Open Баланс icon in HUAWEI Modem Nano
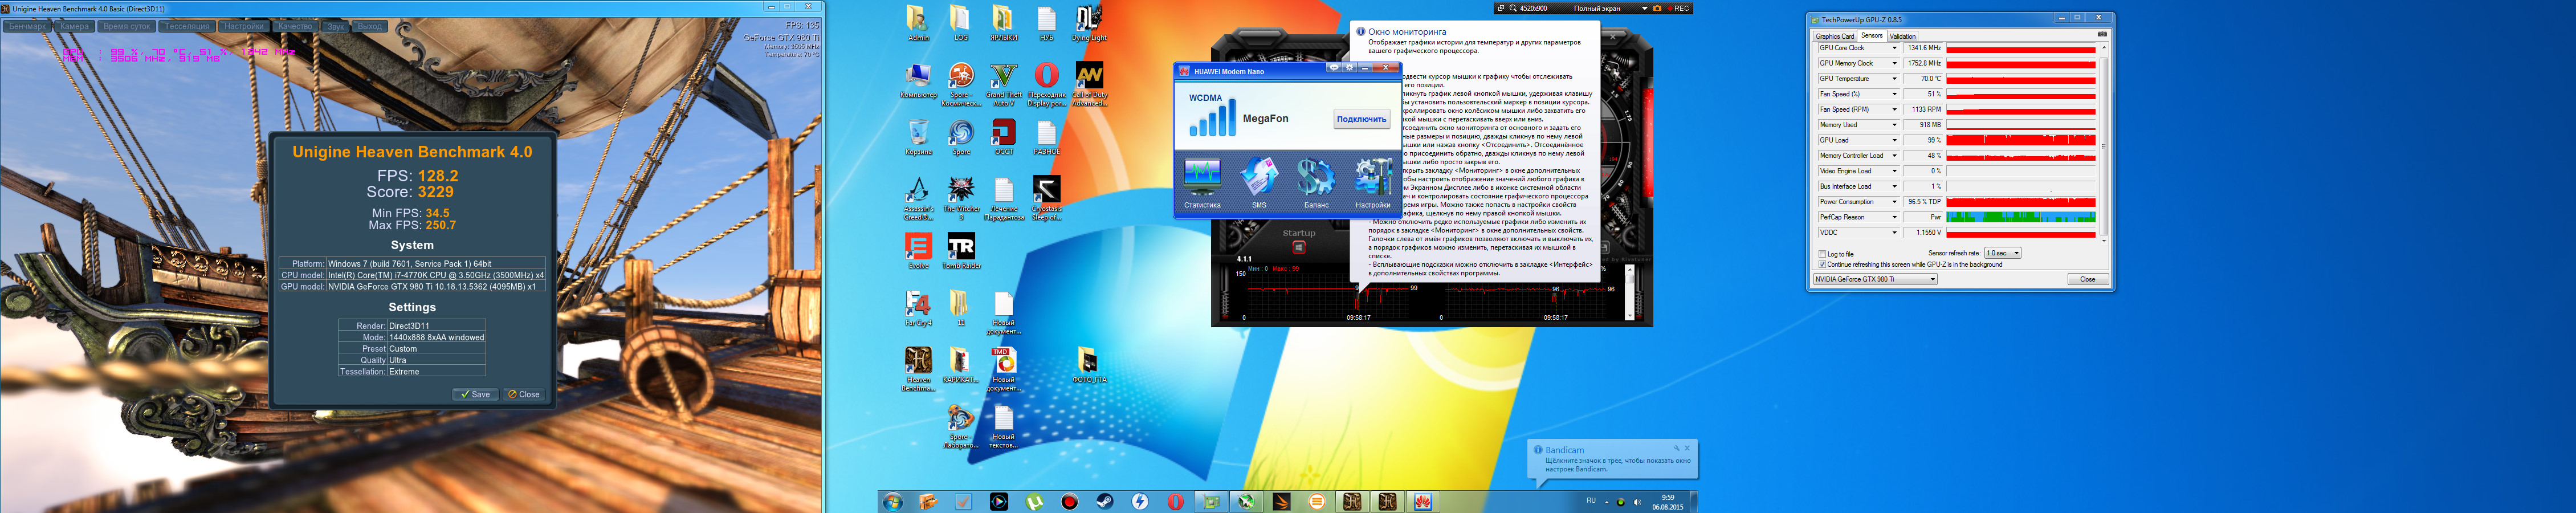Image resolution: width=2576 pixels, height=513 pixels. coord(1316,182)
